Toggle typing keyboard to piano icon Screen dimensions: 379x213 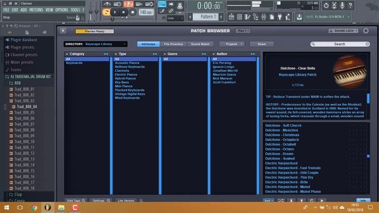click(x=162, y=4)
